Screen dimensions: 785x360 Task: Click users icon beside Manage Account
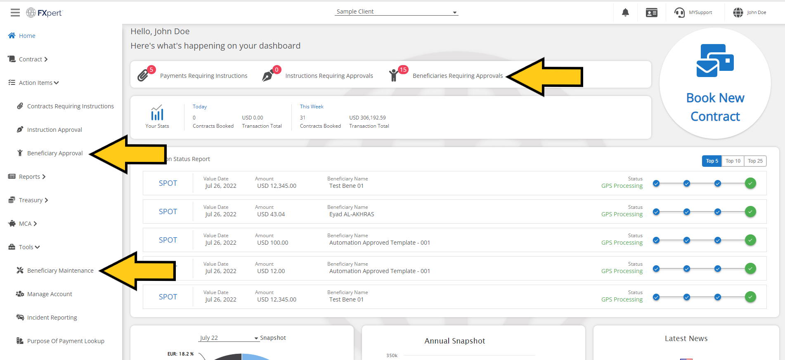[x=20, y=294]
